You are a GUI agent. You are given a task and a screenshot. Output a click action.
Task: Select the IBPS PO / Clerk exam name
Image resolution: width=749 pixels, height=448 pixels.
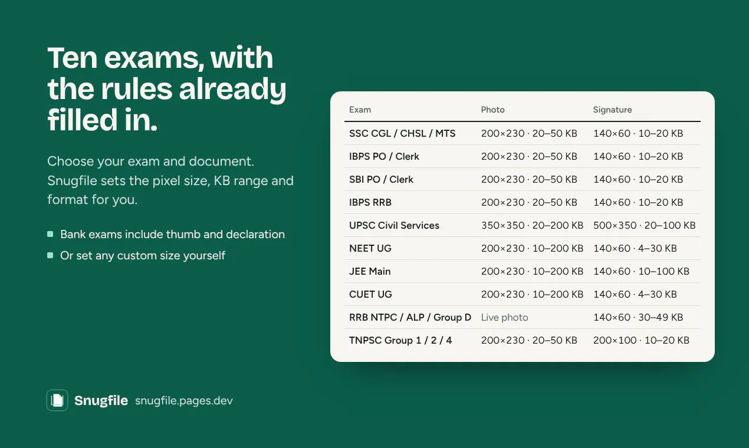pos(385,156)
